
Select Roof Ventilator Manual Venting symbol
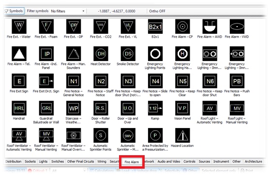[46, 135]
